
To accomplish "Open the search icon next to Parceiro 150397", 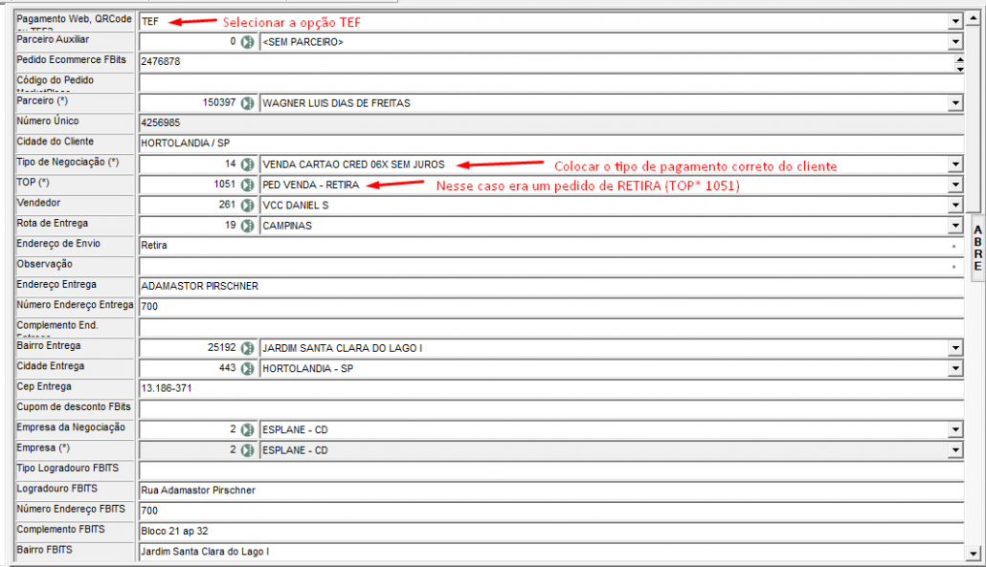I will coord(248,103).
